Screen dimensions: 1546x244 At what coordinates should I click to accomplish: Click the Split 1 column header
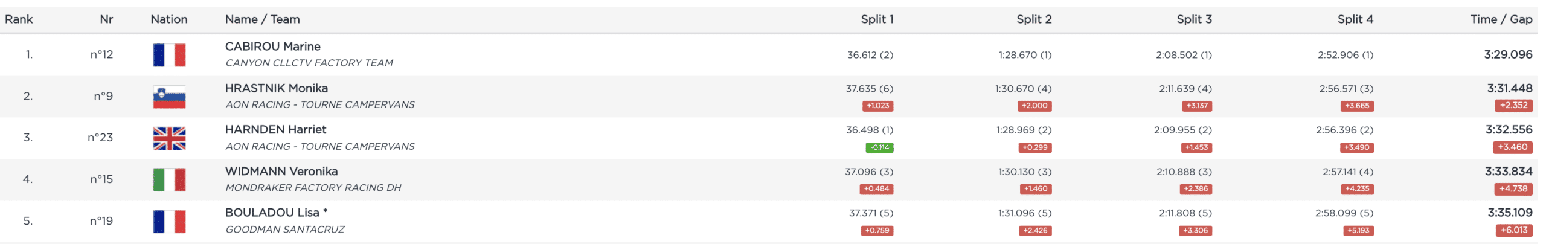click(x=877, y=19)
